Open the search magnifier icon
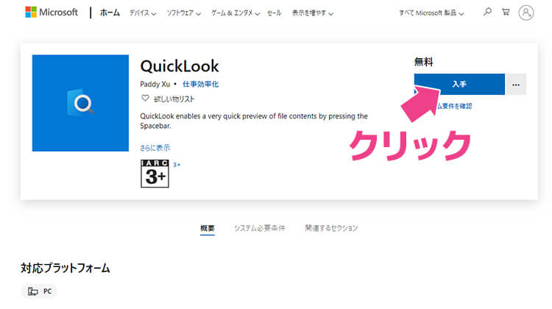The image size is (552, 309). point(487,12)
